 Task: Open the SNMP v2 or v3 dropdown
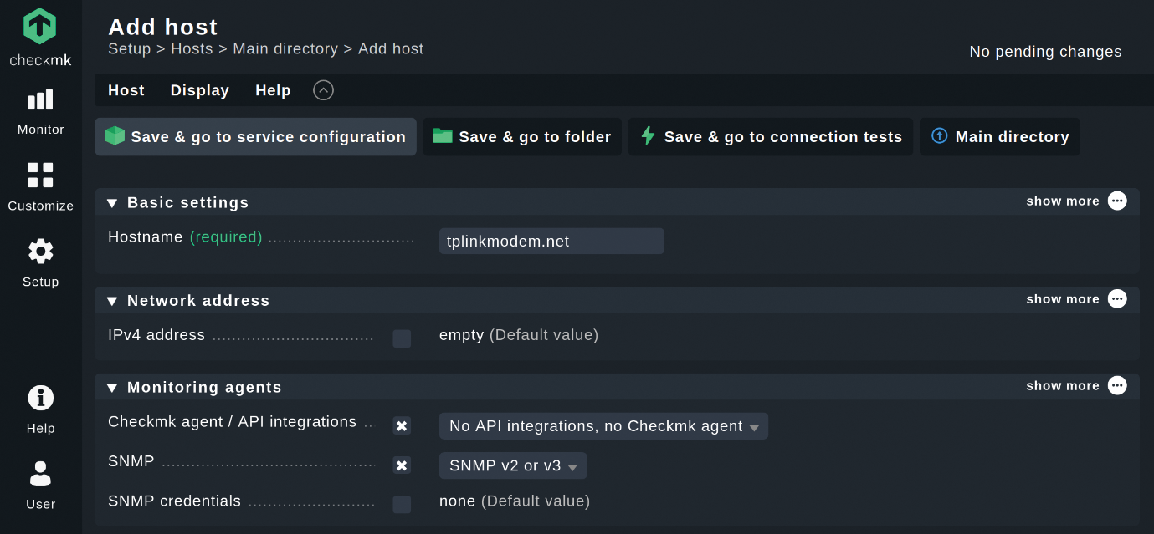(x=513, y=465)
